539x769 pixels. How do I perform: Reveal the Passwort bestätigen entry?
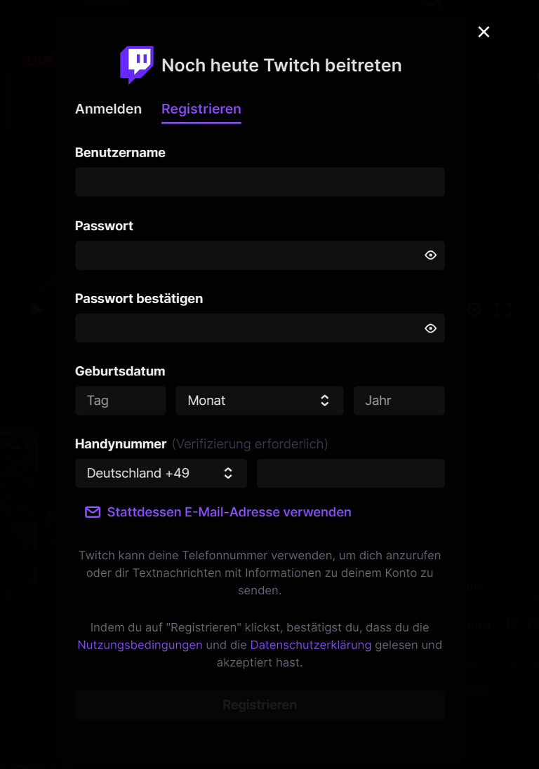point(430,328)
